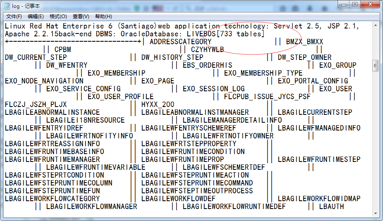
Task: Click the text FLCPUB_ISSUE_JYCS_PSF
Action: [267, 96]
